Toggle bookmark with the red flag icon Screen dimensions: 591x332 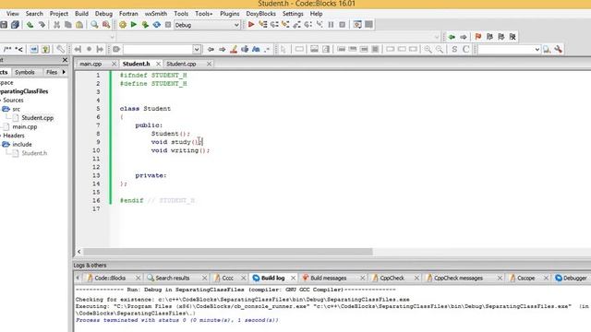pyautogui.click(x=478, y=37)
